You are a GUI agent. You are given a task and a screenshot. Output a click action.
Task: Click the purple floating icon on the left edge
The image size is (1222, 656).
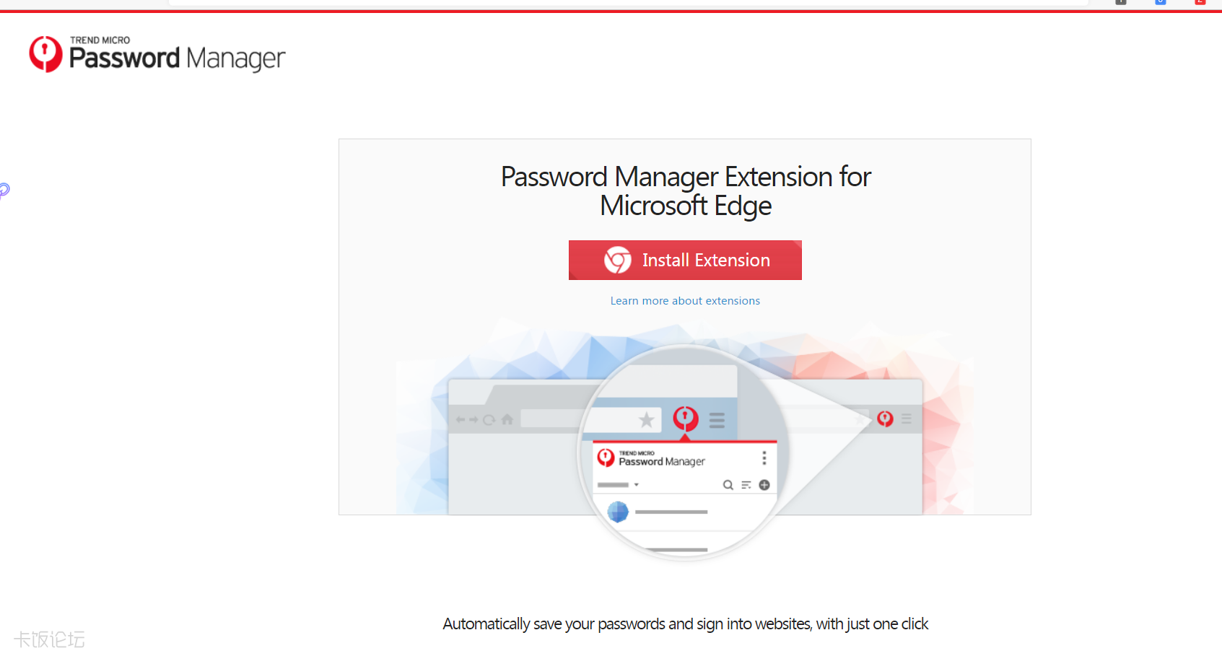pyautogui.click(x=4, y=191)
